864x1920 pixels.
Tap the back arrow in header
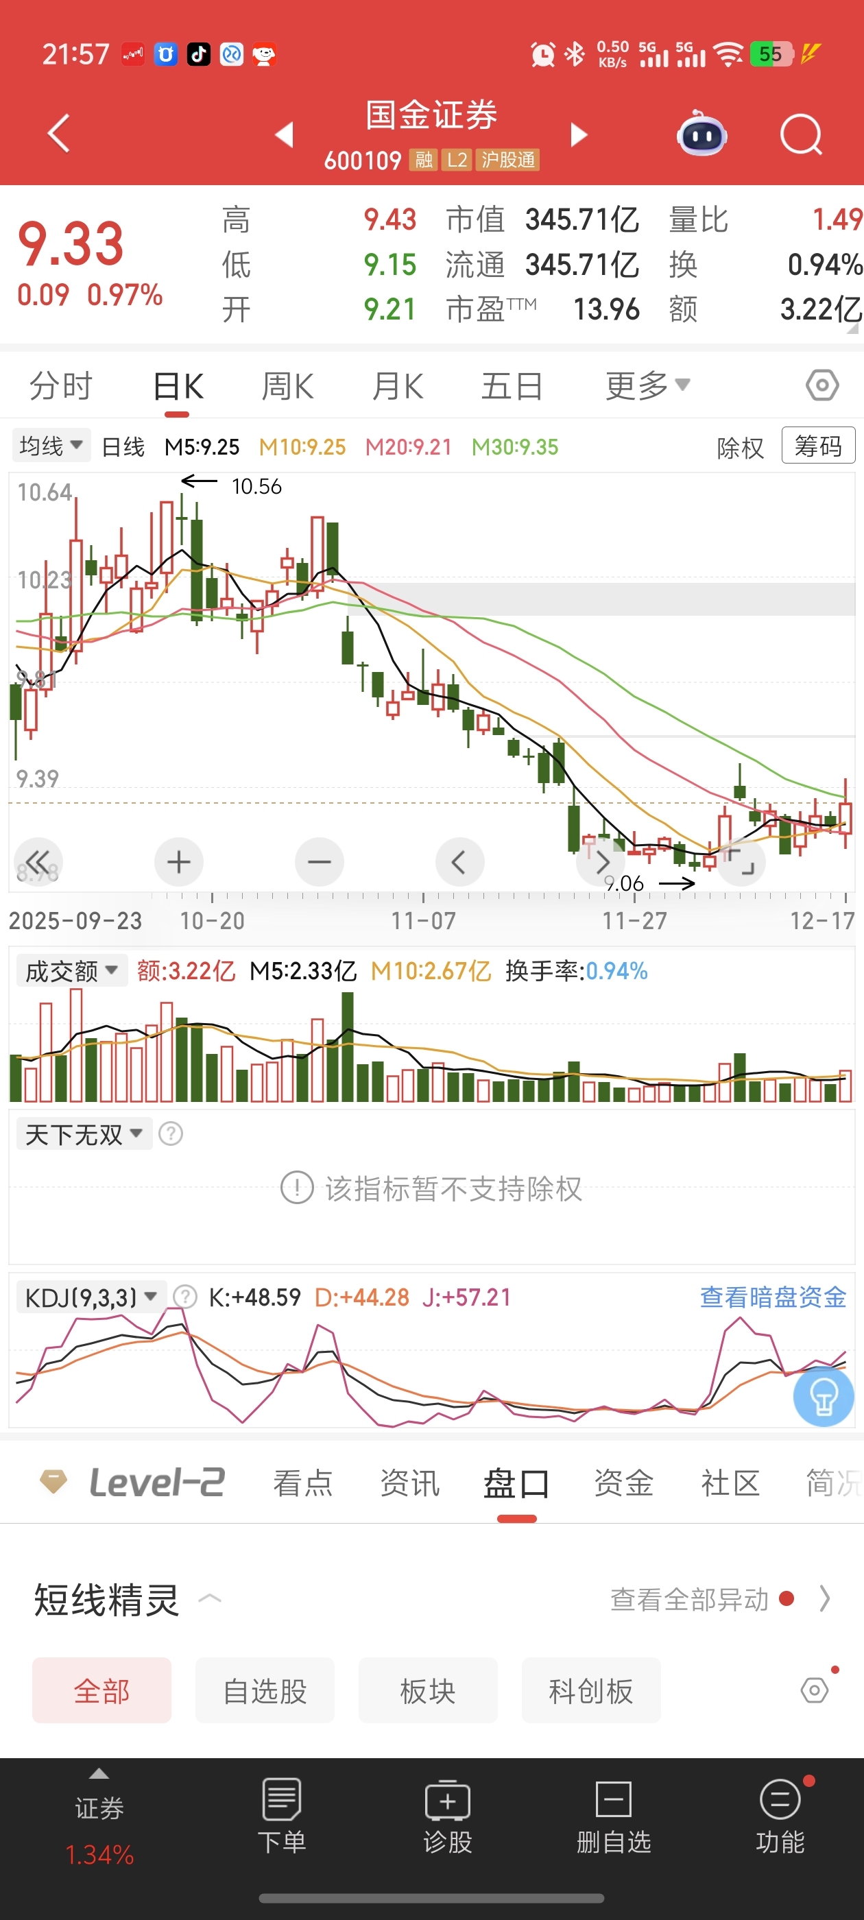59,134
